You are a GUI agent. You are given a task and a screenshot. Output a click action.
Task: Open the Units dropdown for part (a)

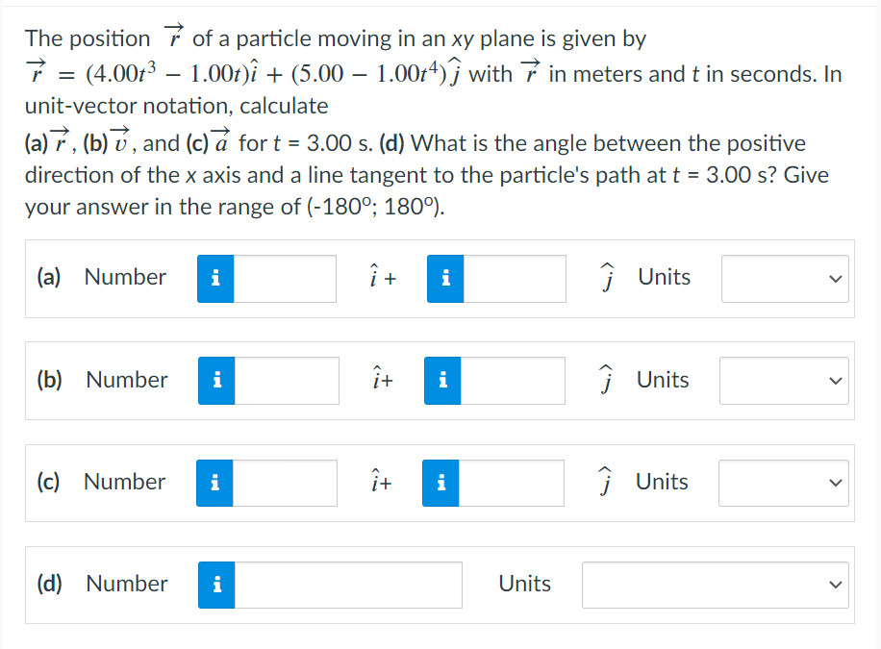click(x=784, y=279)
